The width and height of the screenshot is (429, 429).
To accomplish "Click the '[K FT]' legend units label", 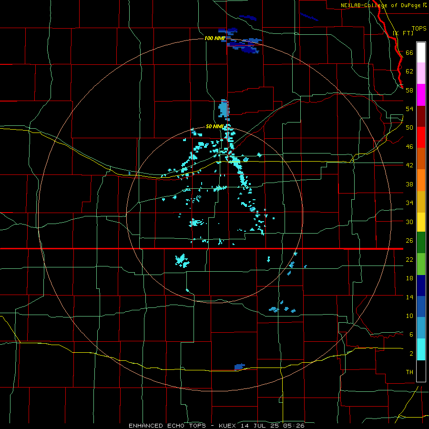I will pos(403,33).
